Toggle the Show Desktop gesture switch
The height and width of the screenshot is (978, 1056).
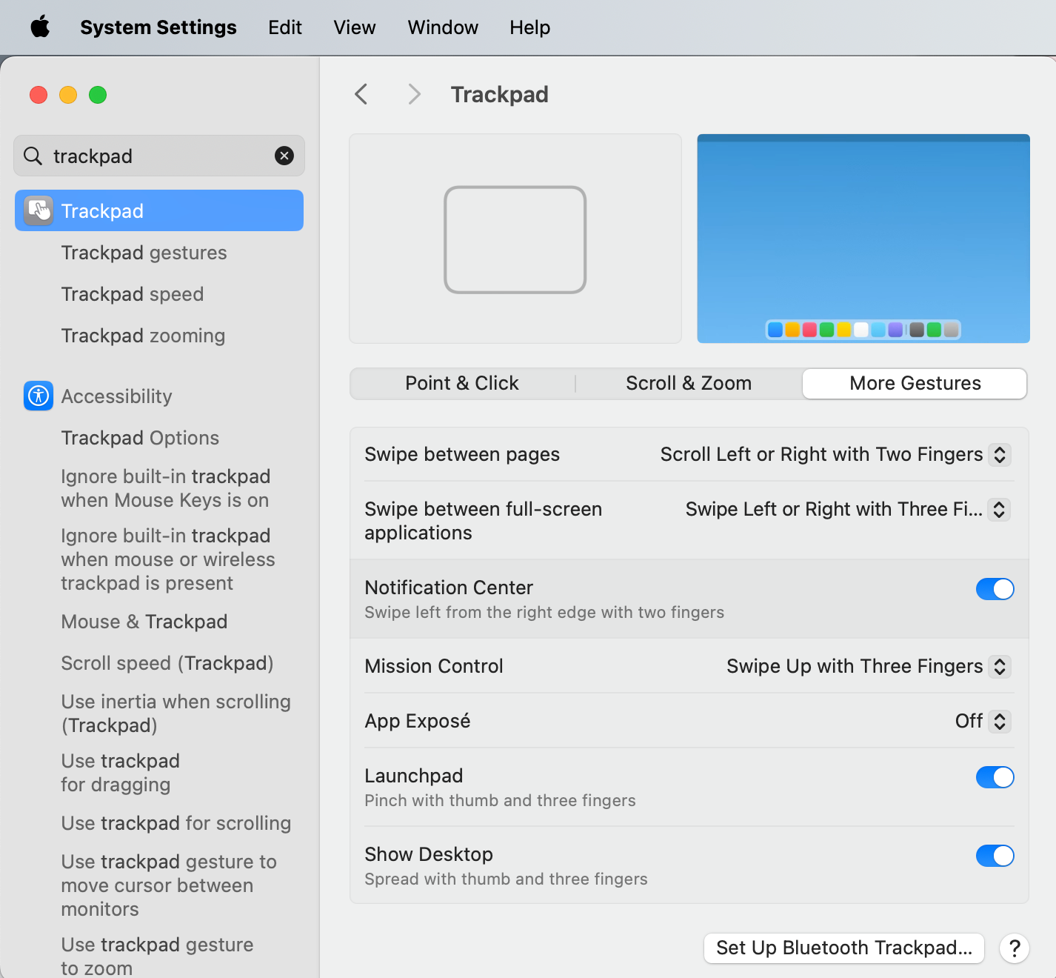pos(995,856)
